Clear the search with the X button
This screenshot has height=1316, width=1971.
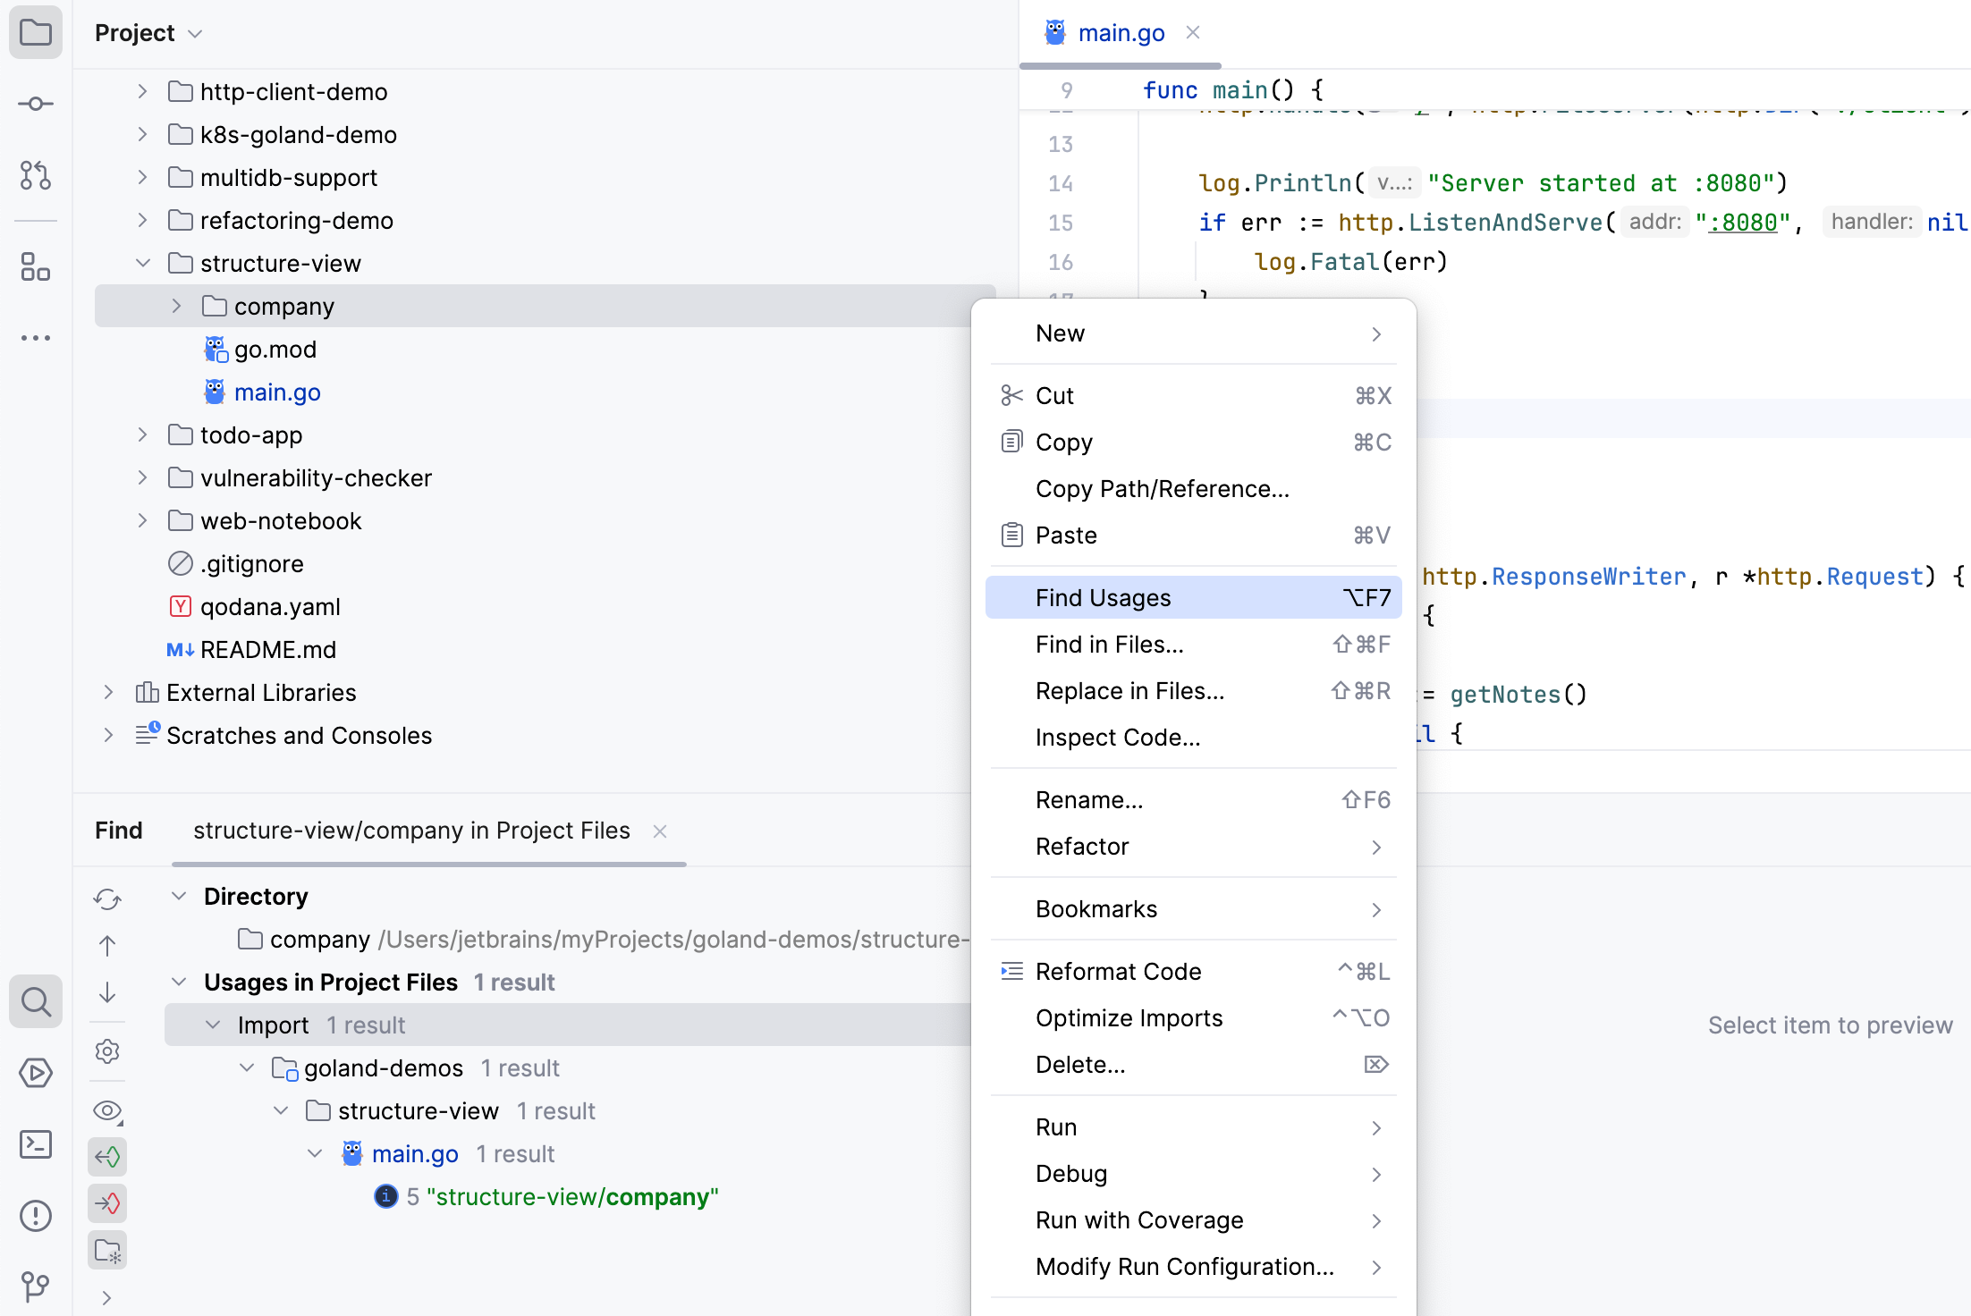point(659,831)
